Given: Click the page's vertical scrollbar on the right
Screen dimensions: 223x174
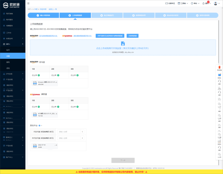Looking at the screenshot, I should point(219,42).
